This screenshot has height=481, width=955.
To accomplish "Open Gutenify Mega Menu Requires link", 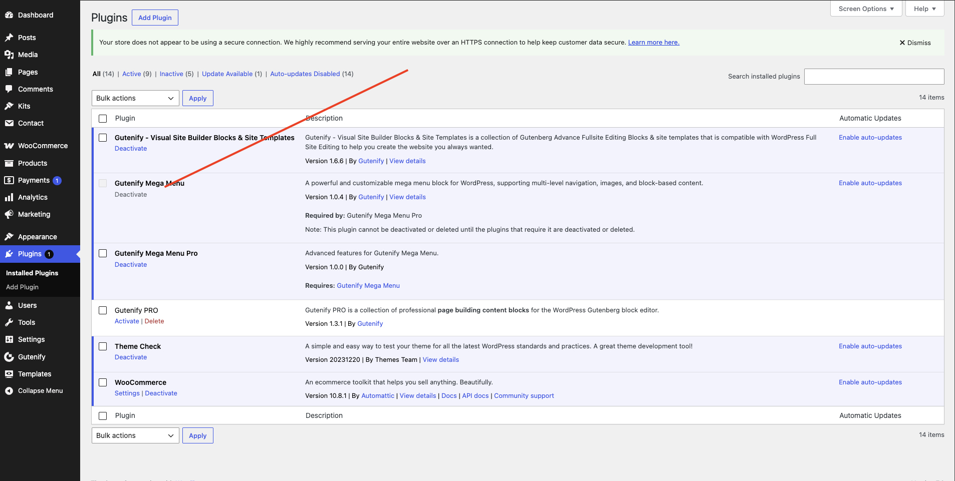I will pos(368,285).
